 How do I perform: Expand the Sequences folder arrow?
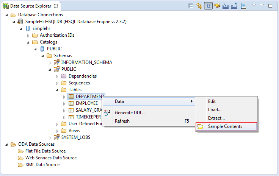(x=57, y=83)
